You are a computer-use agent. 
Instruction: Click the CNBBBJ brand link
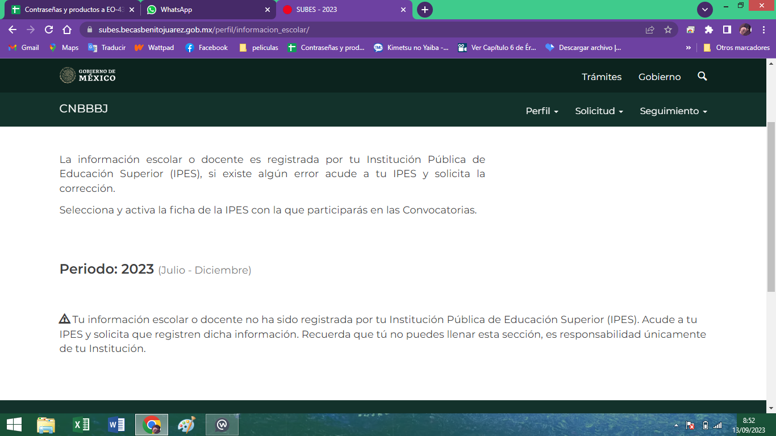[x=84, y=108]
